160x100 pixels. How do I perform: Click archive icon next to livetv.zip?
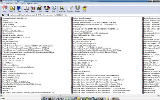72,69
